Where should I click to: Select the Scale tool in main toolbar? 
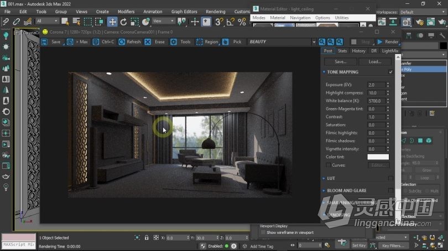point(134,22)
